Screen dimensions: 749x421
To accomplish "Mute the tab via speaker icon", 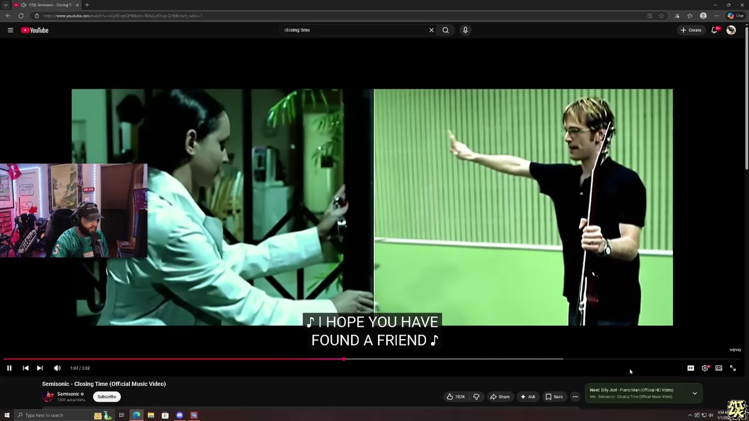I will point(23,5).
